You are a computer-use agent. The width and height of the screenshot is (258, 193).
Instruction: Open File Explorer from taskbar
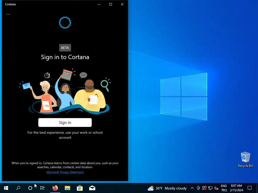[68, 188]
